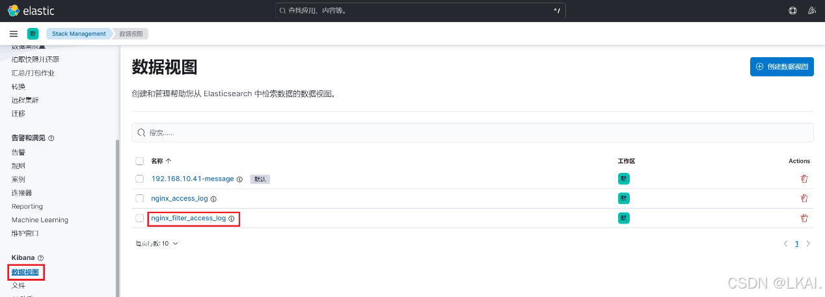Image resolution: width=825 pixels, height=297 pixels.
Task: Open 案例 in the sidebar
Action: 18,179
